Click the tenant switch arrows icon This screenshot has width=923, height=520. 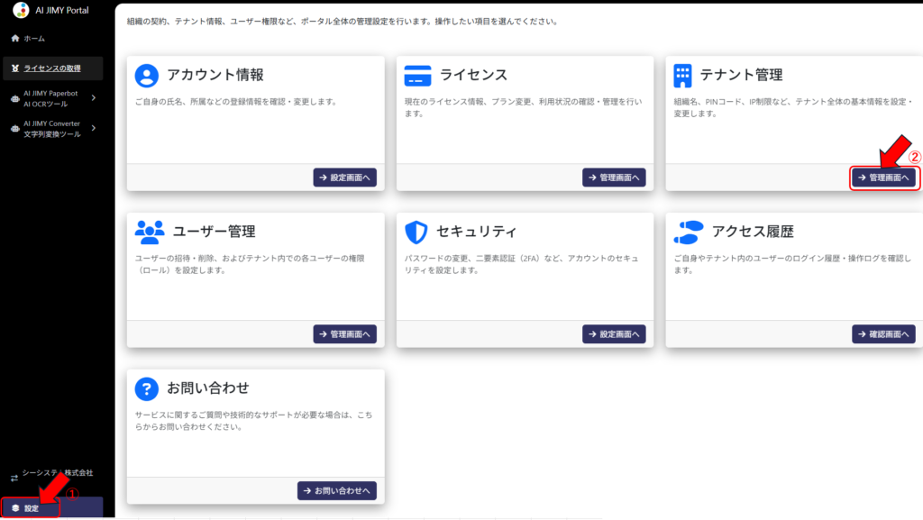pyautogui.click(x=14, y=478)
